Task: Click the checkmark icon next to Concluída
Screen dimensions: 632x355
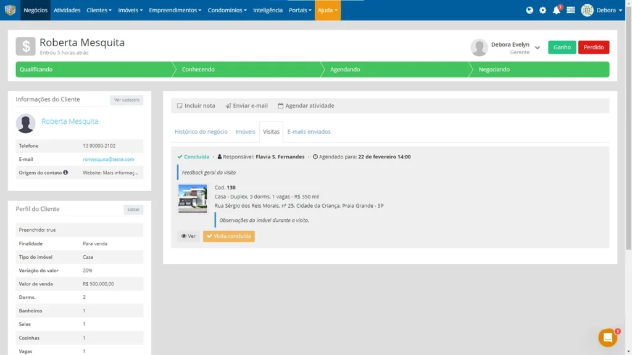Action: 180,157
